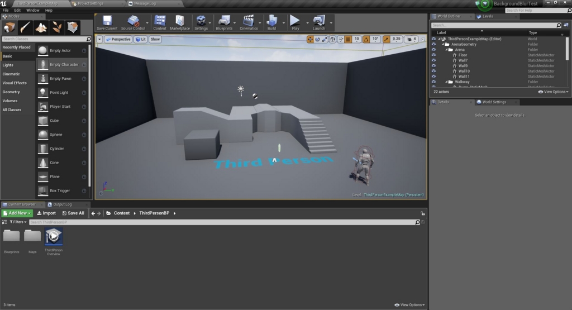This screenshot has width=572, height=310.
Task: Click the Show button in viewport
Action: [155, 39]
